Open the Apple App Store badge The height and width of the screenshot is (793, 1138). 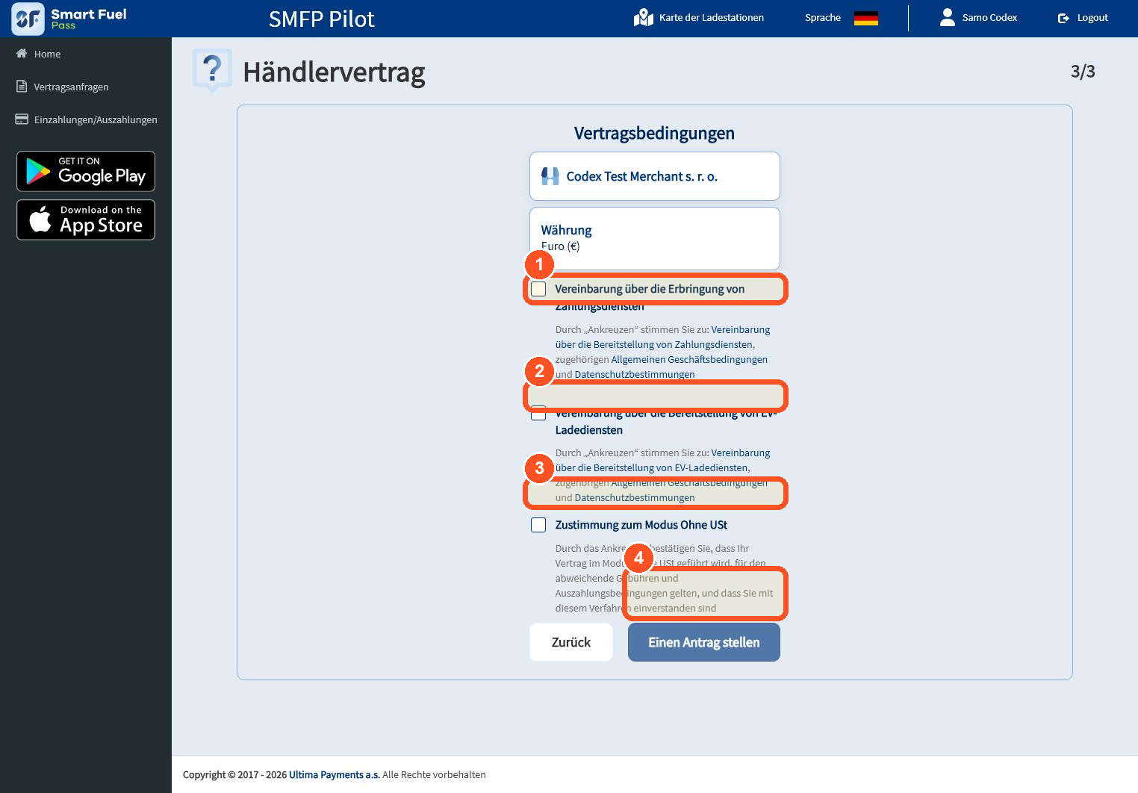coord(86,220)
